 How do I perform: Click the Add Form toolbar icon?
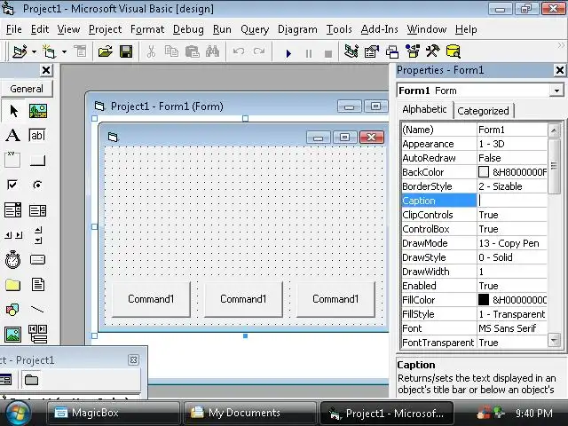tap(50, 51)
